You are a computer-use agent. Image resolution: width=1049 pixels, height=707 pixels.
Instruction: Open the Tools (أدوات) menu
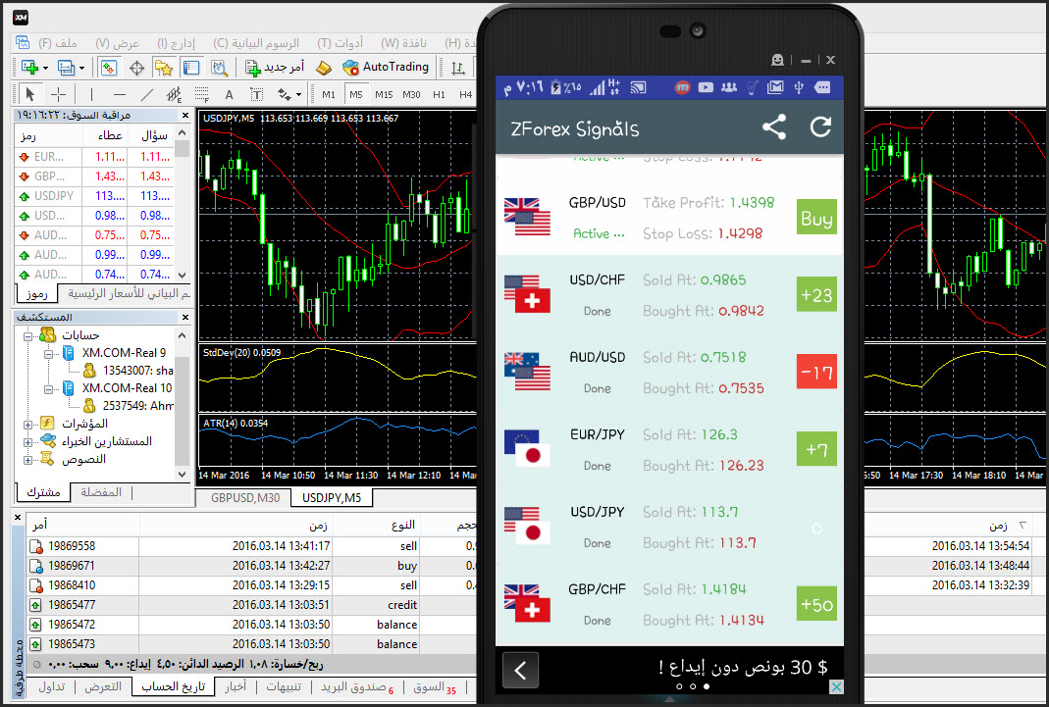pyautogui.click(x=340, y=43)
